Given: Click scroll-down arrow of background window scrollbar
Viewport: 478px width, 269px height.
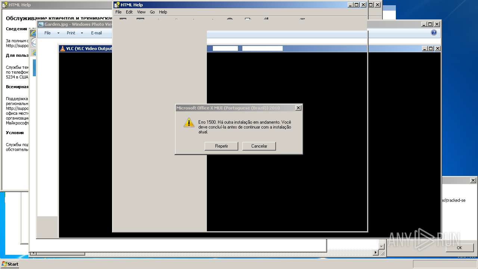Looking at the screenshot, I should coord(381,247).
